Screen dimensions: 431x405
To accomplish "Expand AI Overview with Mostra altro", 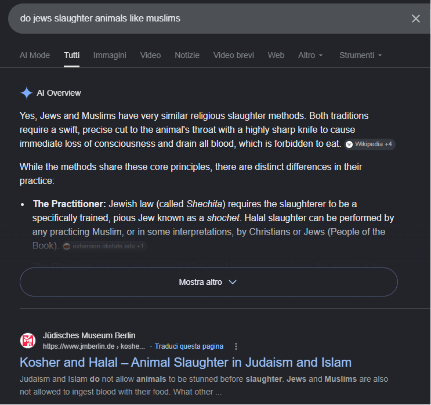I will pos(209,282).
